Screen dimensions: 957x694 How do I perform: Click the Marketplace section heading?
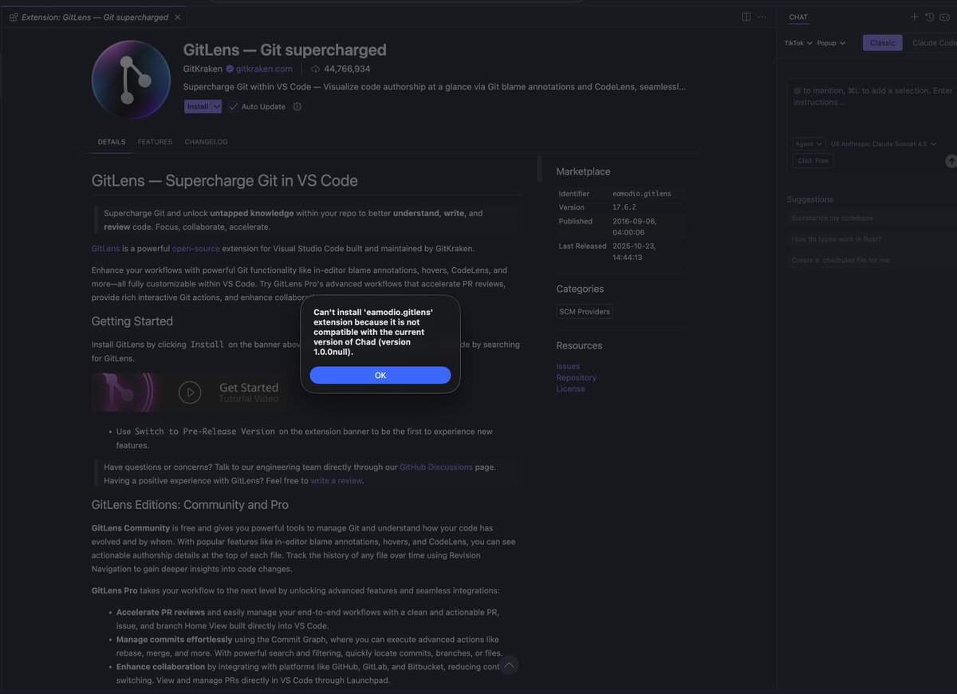pyautogui.click(x=583, y=172)
